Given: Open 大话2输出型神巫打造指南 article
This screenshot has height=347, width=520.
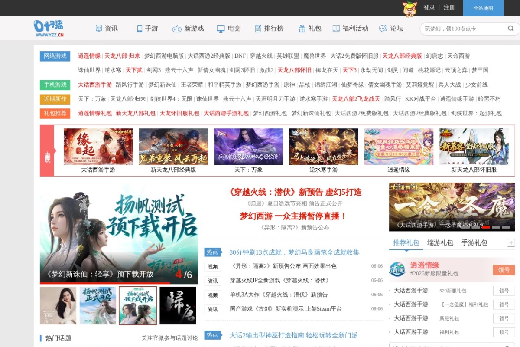Looking at the screenshot, I should tap(293, 335).
